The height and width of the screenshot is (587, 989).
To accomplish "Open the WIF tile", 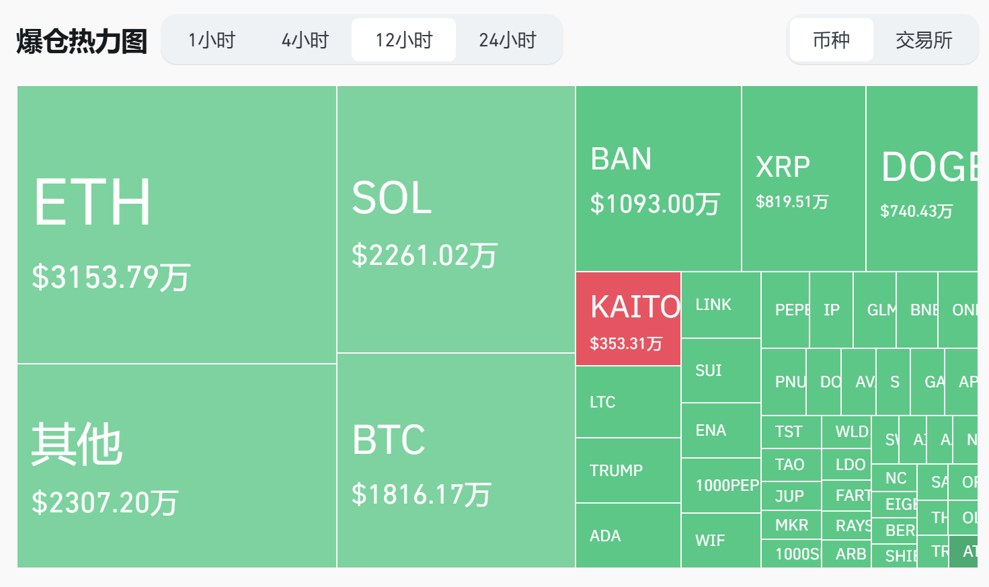I will click(720, 539).
